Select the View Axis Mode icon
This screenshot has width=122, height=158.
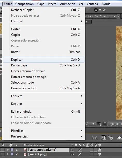pos(104,10)
